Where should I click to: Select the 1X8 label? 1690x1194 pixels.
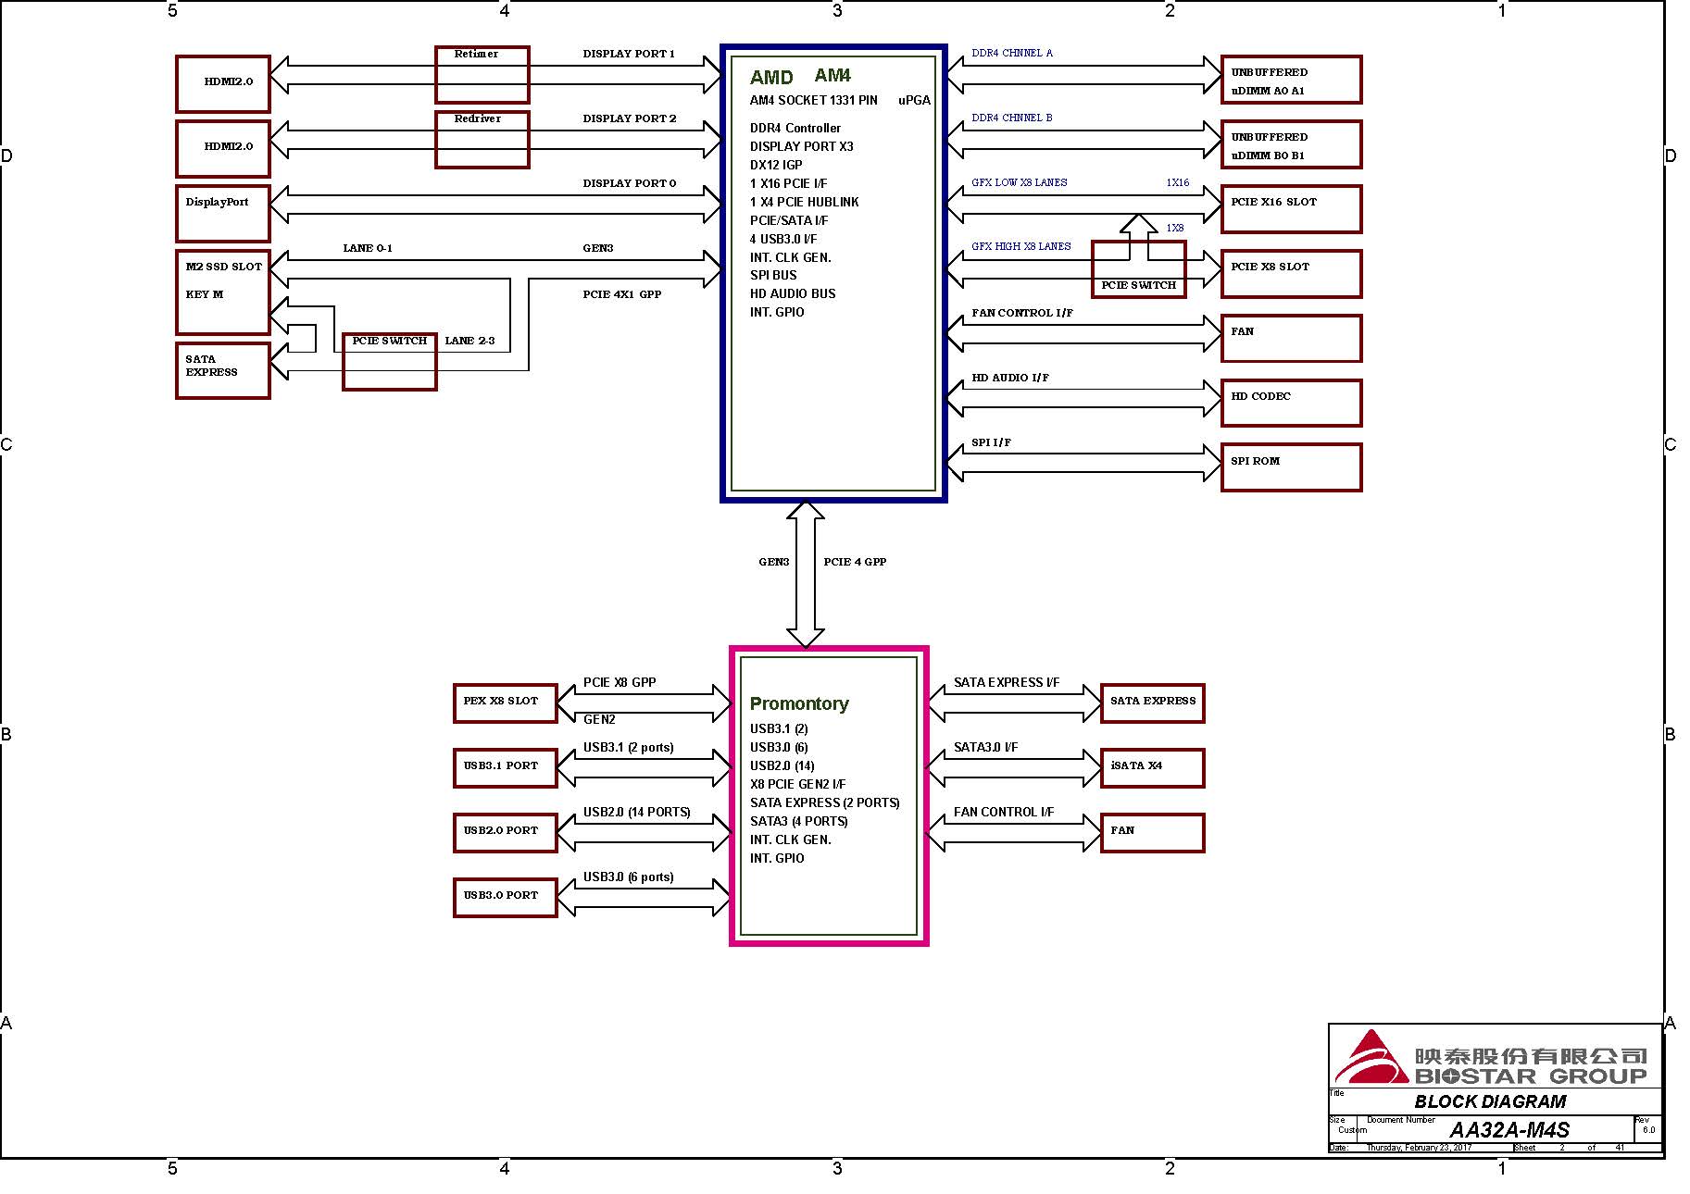click(x=1175, y=228)
